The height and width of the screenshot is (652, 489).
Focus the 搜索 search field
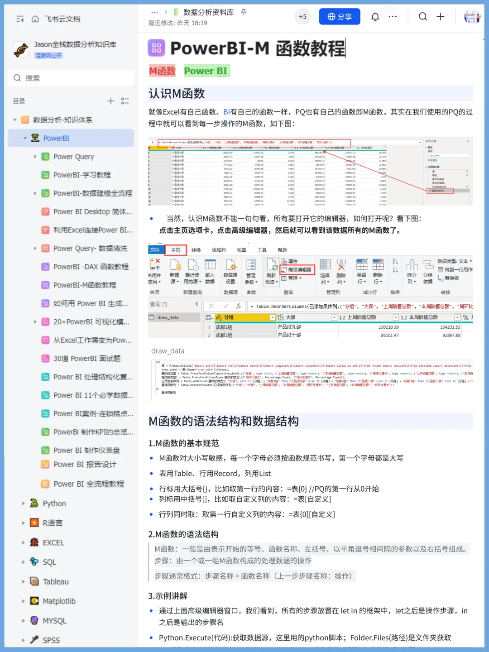tap(71, 78)
